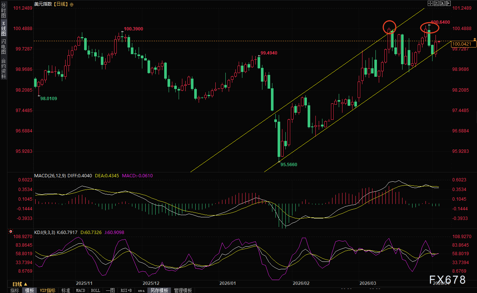Select the VIP指标 tab

pos(47,290)
